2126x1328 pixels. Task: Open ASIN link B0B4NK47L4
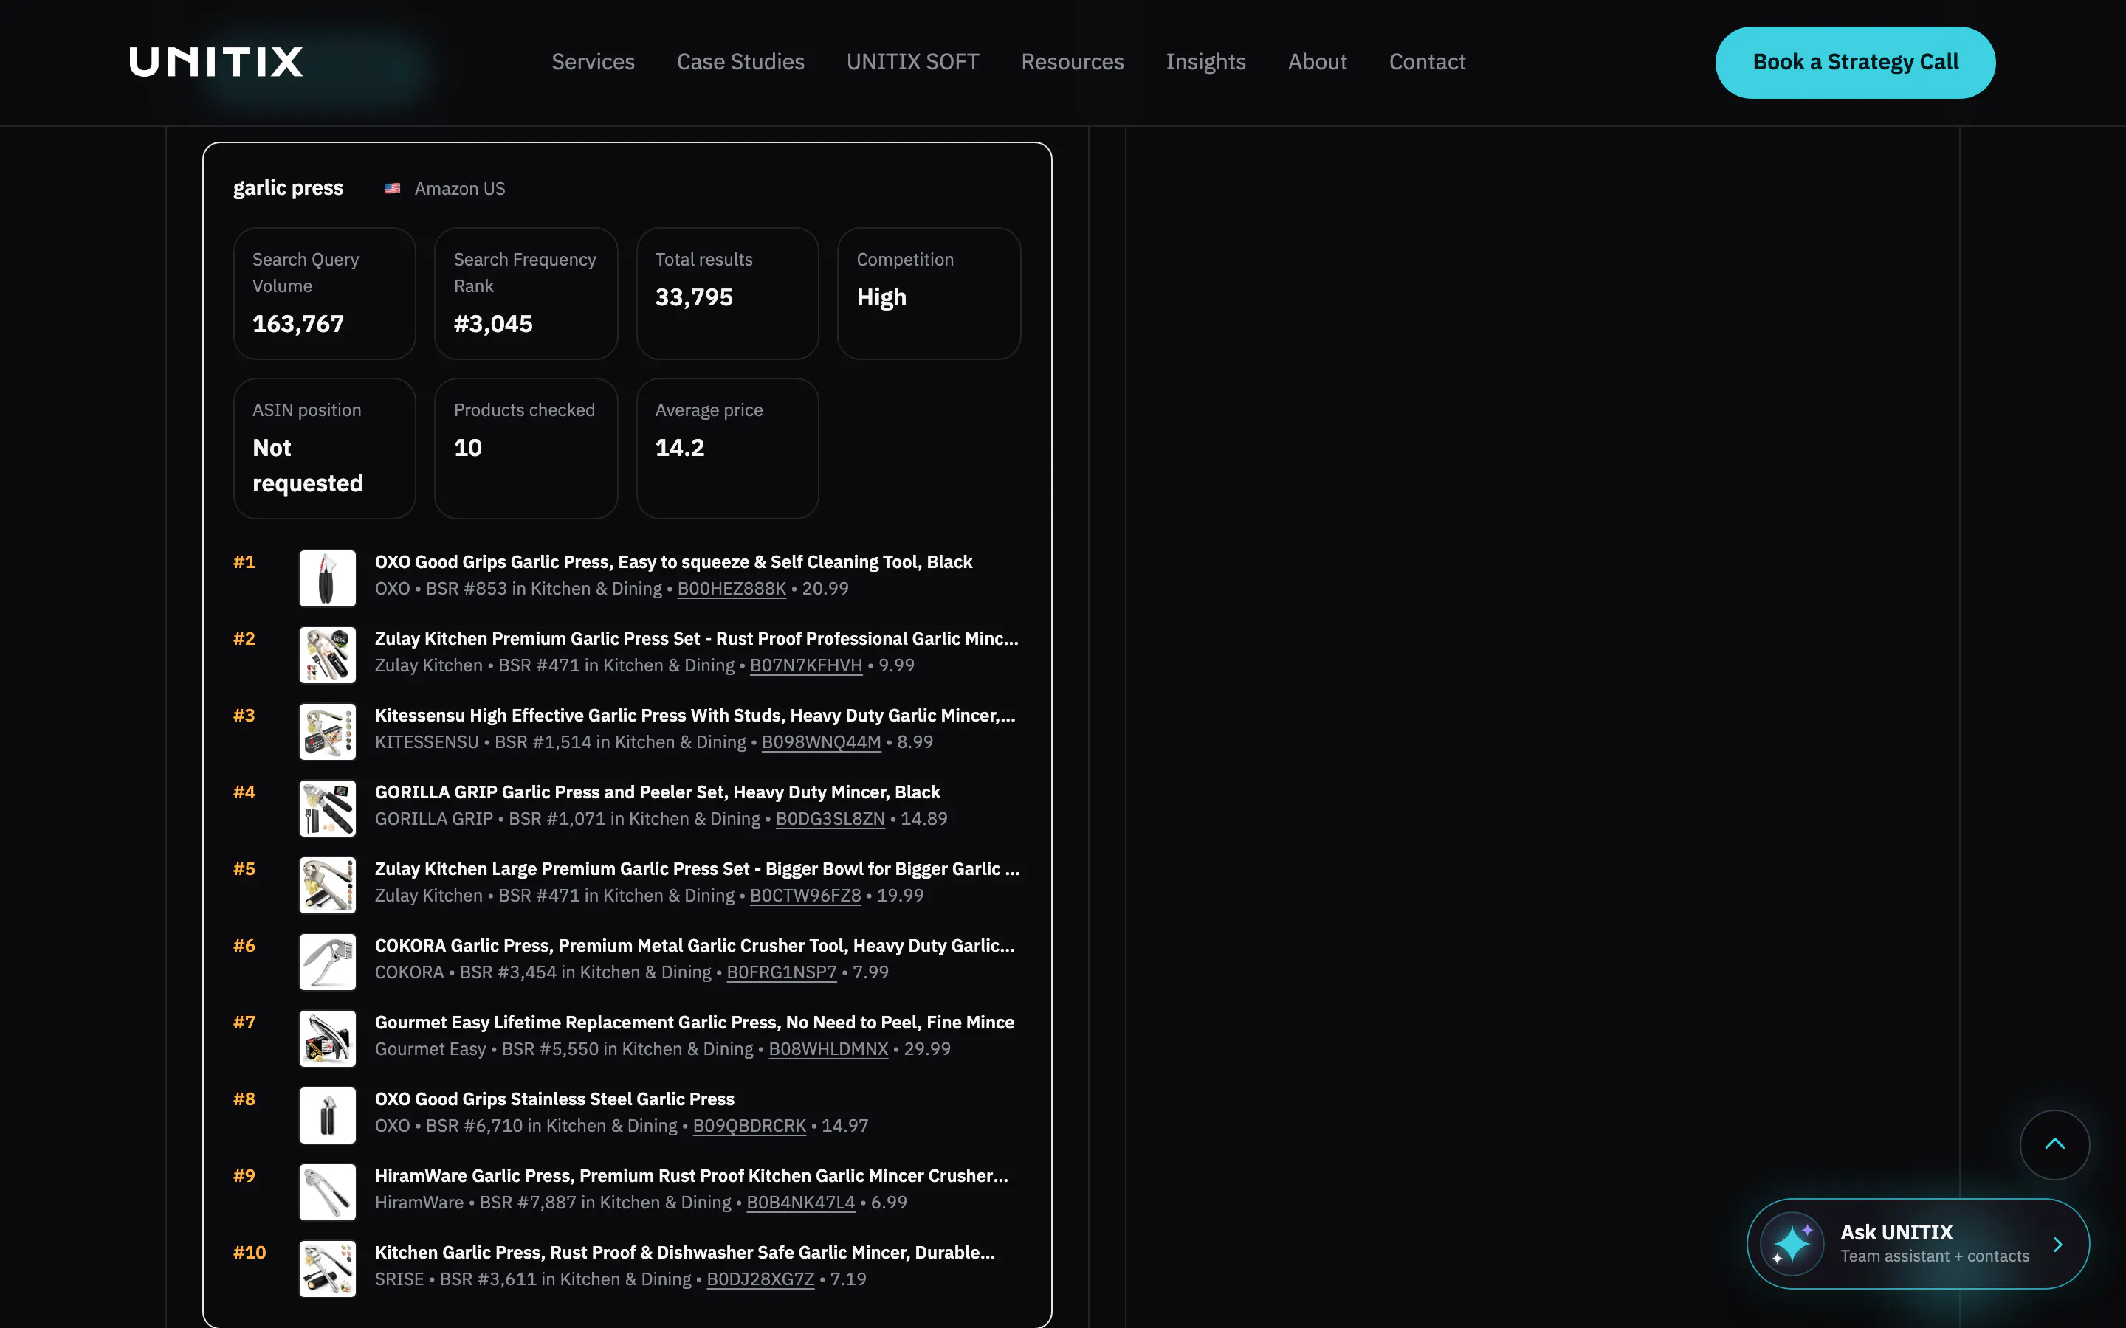pos(801,1203)
